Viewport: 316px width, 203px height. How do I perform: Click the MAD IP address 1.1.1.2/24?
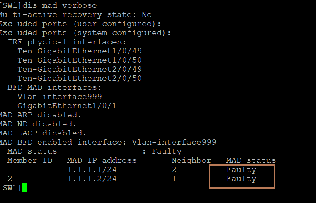[92, 179]
